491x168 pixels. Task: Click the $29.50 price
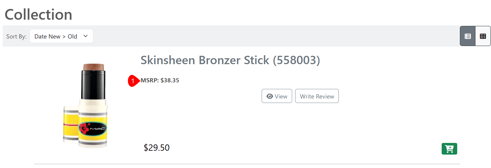coord(156,148)
